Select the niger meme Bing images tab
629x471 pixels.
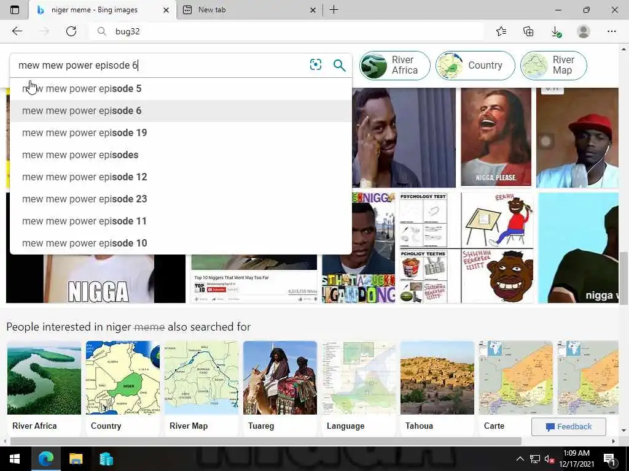pyautogui.click(x=103, y=10)
